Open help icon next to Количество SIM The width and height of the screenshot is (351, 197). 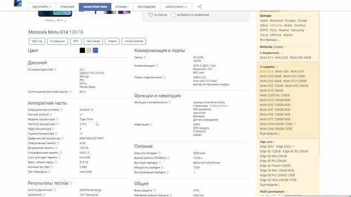coord(52,167)
